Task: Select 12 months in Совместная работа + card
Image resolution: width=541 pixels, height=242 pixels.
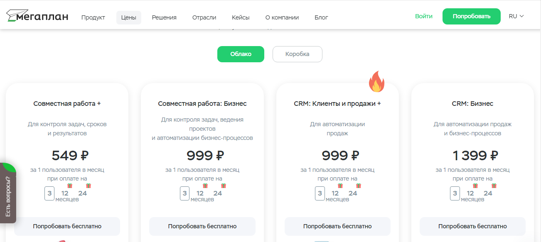Action: (65, 193)
